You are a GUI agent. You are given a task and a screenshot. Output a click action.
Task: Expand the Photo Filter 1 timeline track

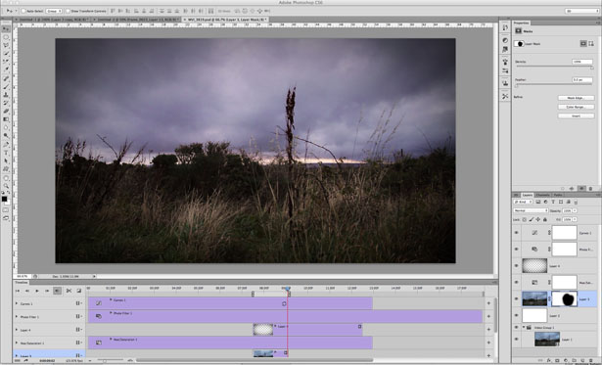16,317
